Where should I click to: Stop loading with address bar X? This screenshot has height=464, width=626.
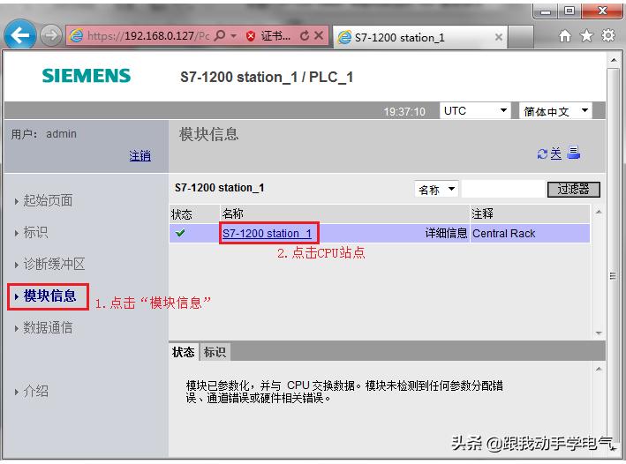click(x=319, y=35)
